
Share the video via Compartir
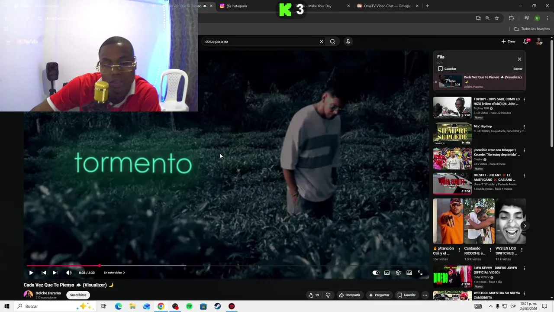[349, 295]
